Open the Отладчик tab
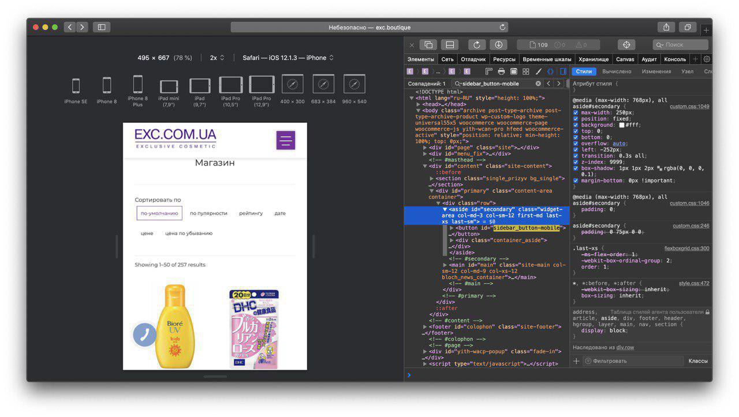 point(473,59)
